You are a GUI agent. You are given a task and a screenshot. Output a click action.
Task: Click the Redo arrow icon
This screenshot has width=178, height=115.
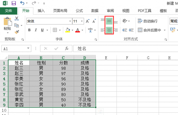pos(34,3)
